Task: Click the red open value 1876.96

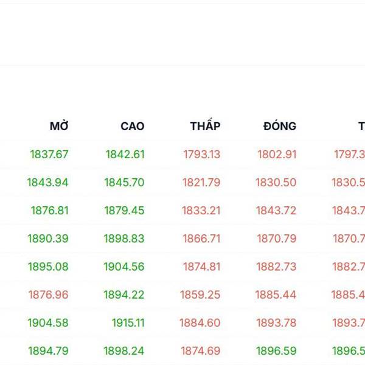Action: pos(49,294)
